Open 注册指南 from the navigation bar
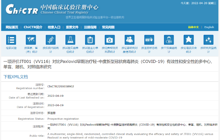The width and height of the screenshot is (220, 140). coord(90,27)
